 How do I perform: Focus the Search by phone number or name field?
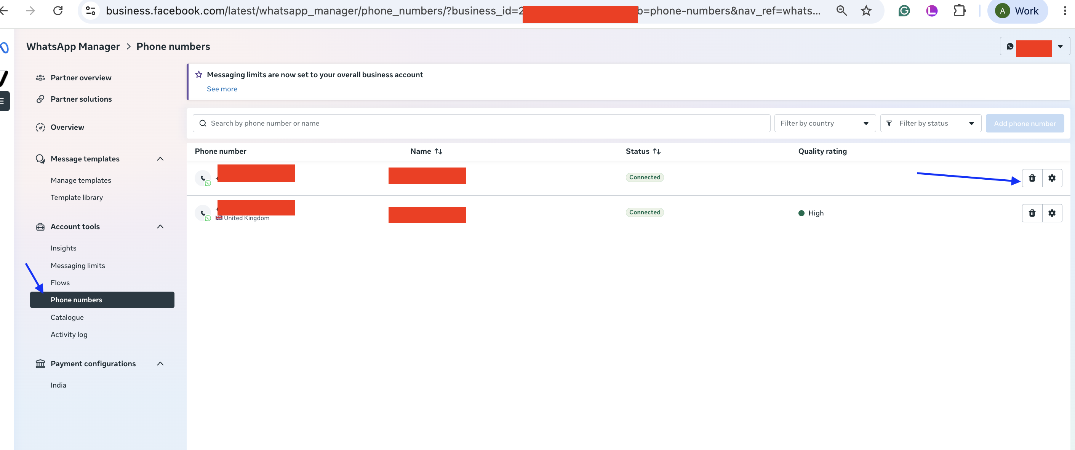tap(481, 123)
